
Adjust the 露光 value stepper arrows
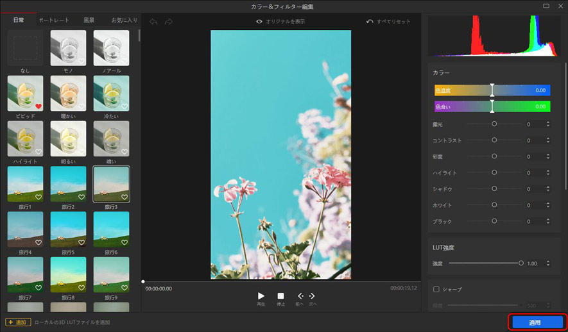(x=547, y=124)
